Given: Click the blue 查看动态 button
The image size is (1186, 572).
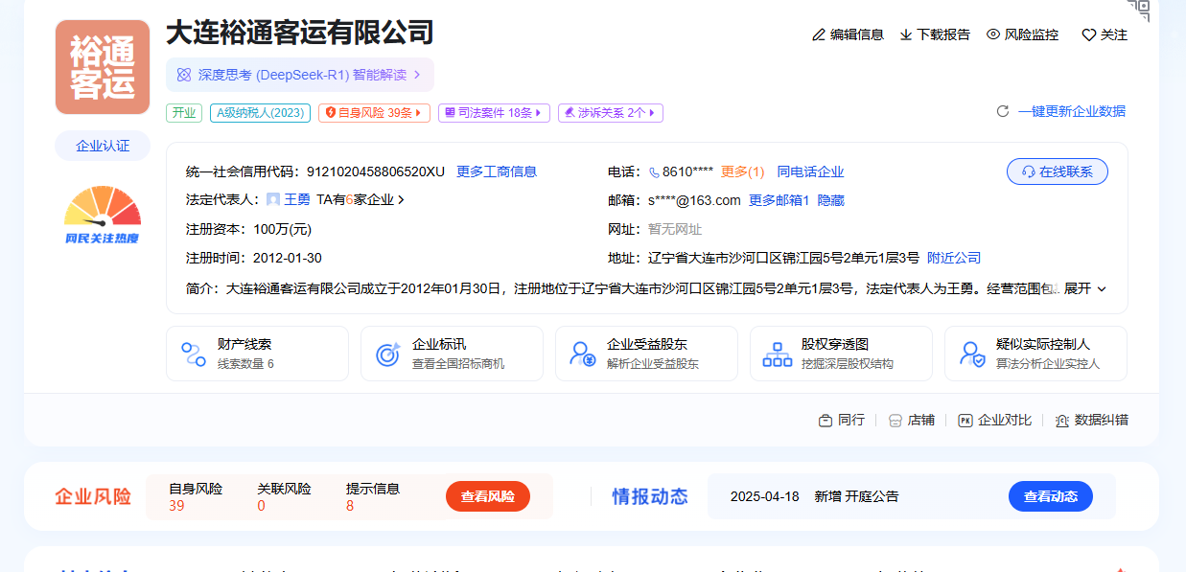Looking at the screenshot, I should 1051,496.
